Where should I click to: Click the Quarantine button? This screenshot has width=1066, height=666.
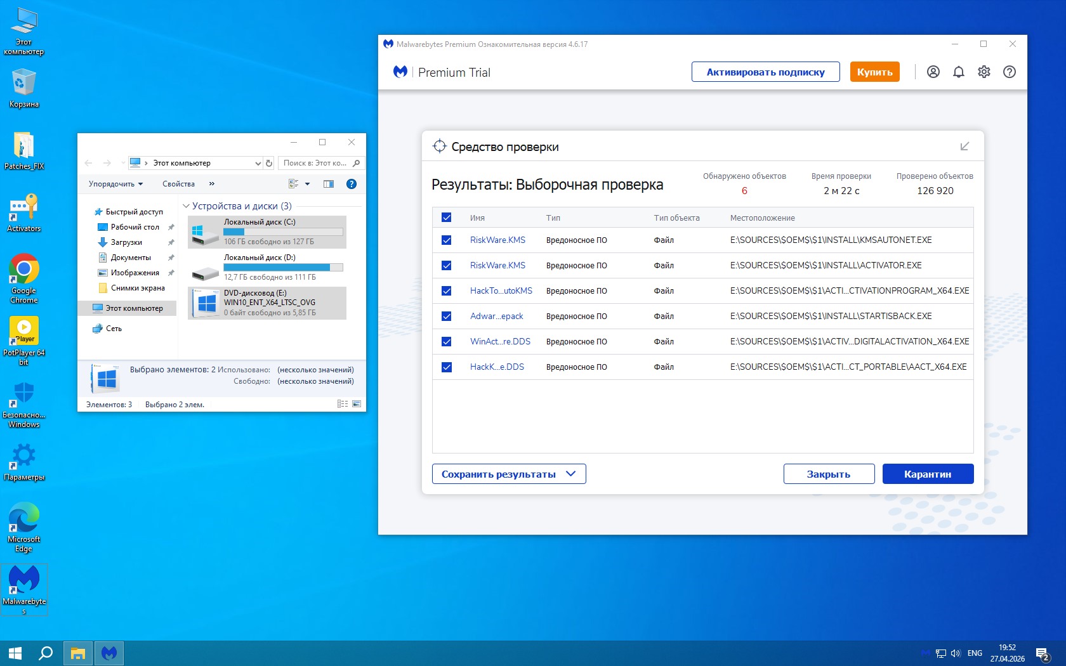[927, 474]
